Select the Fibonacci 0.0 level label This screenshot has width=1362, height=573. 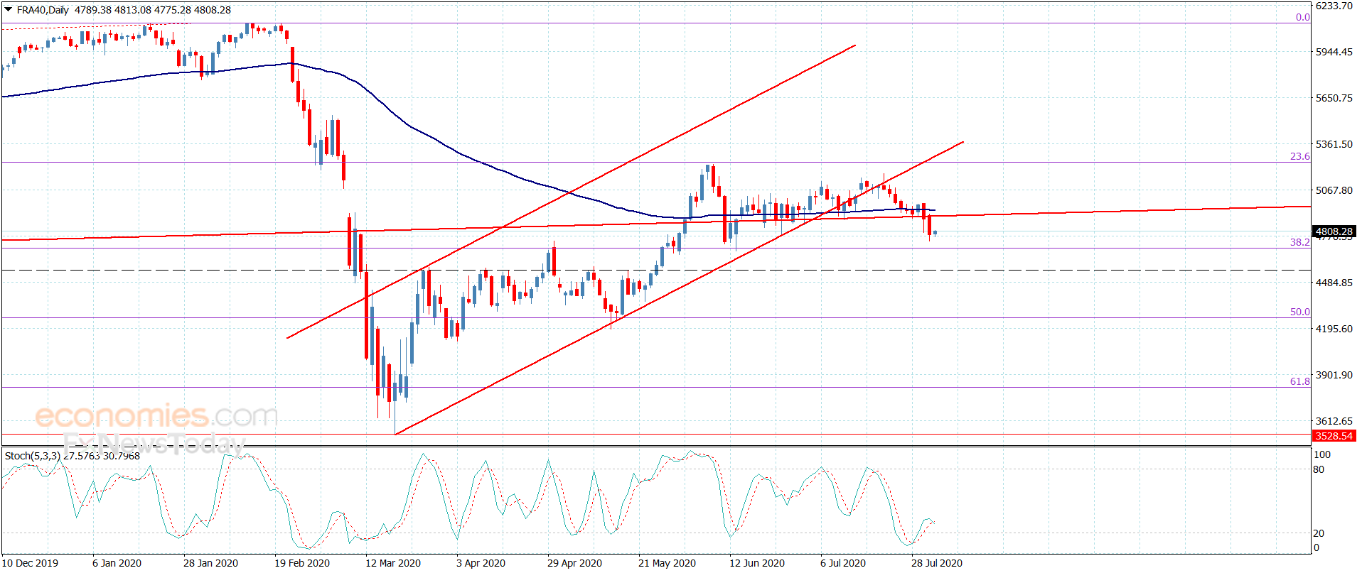pos(1302,18)
